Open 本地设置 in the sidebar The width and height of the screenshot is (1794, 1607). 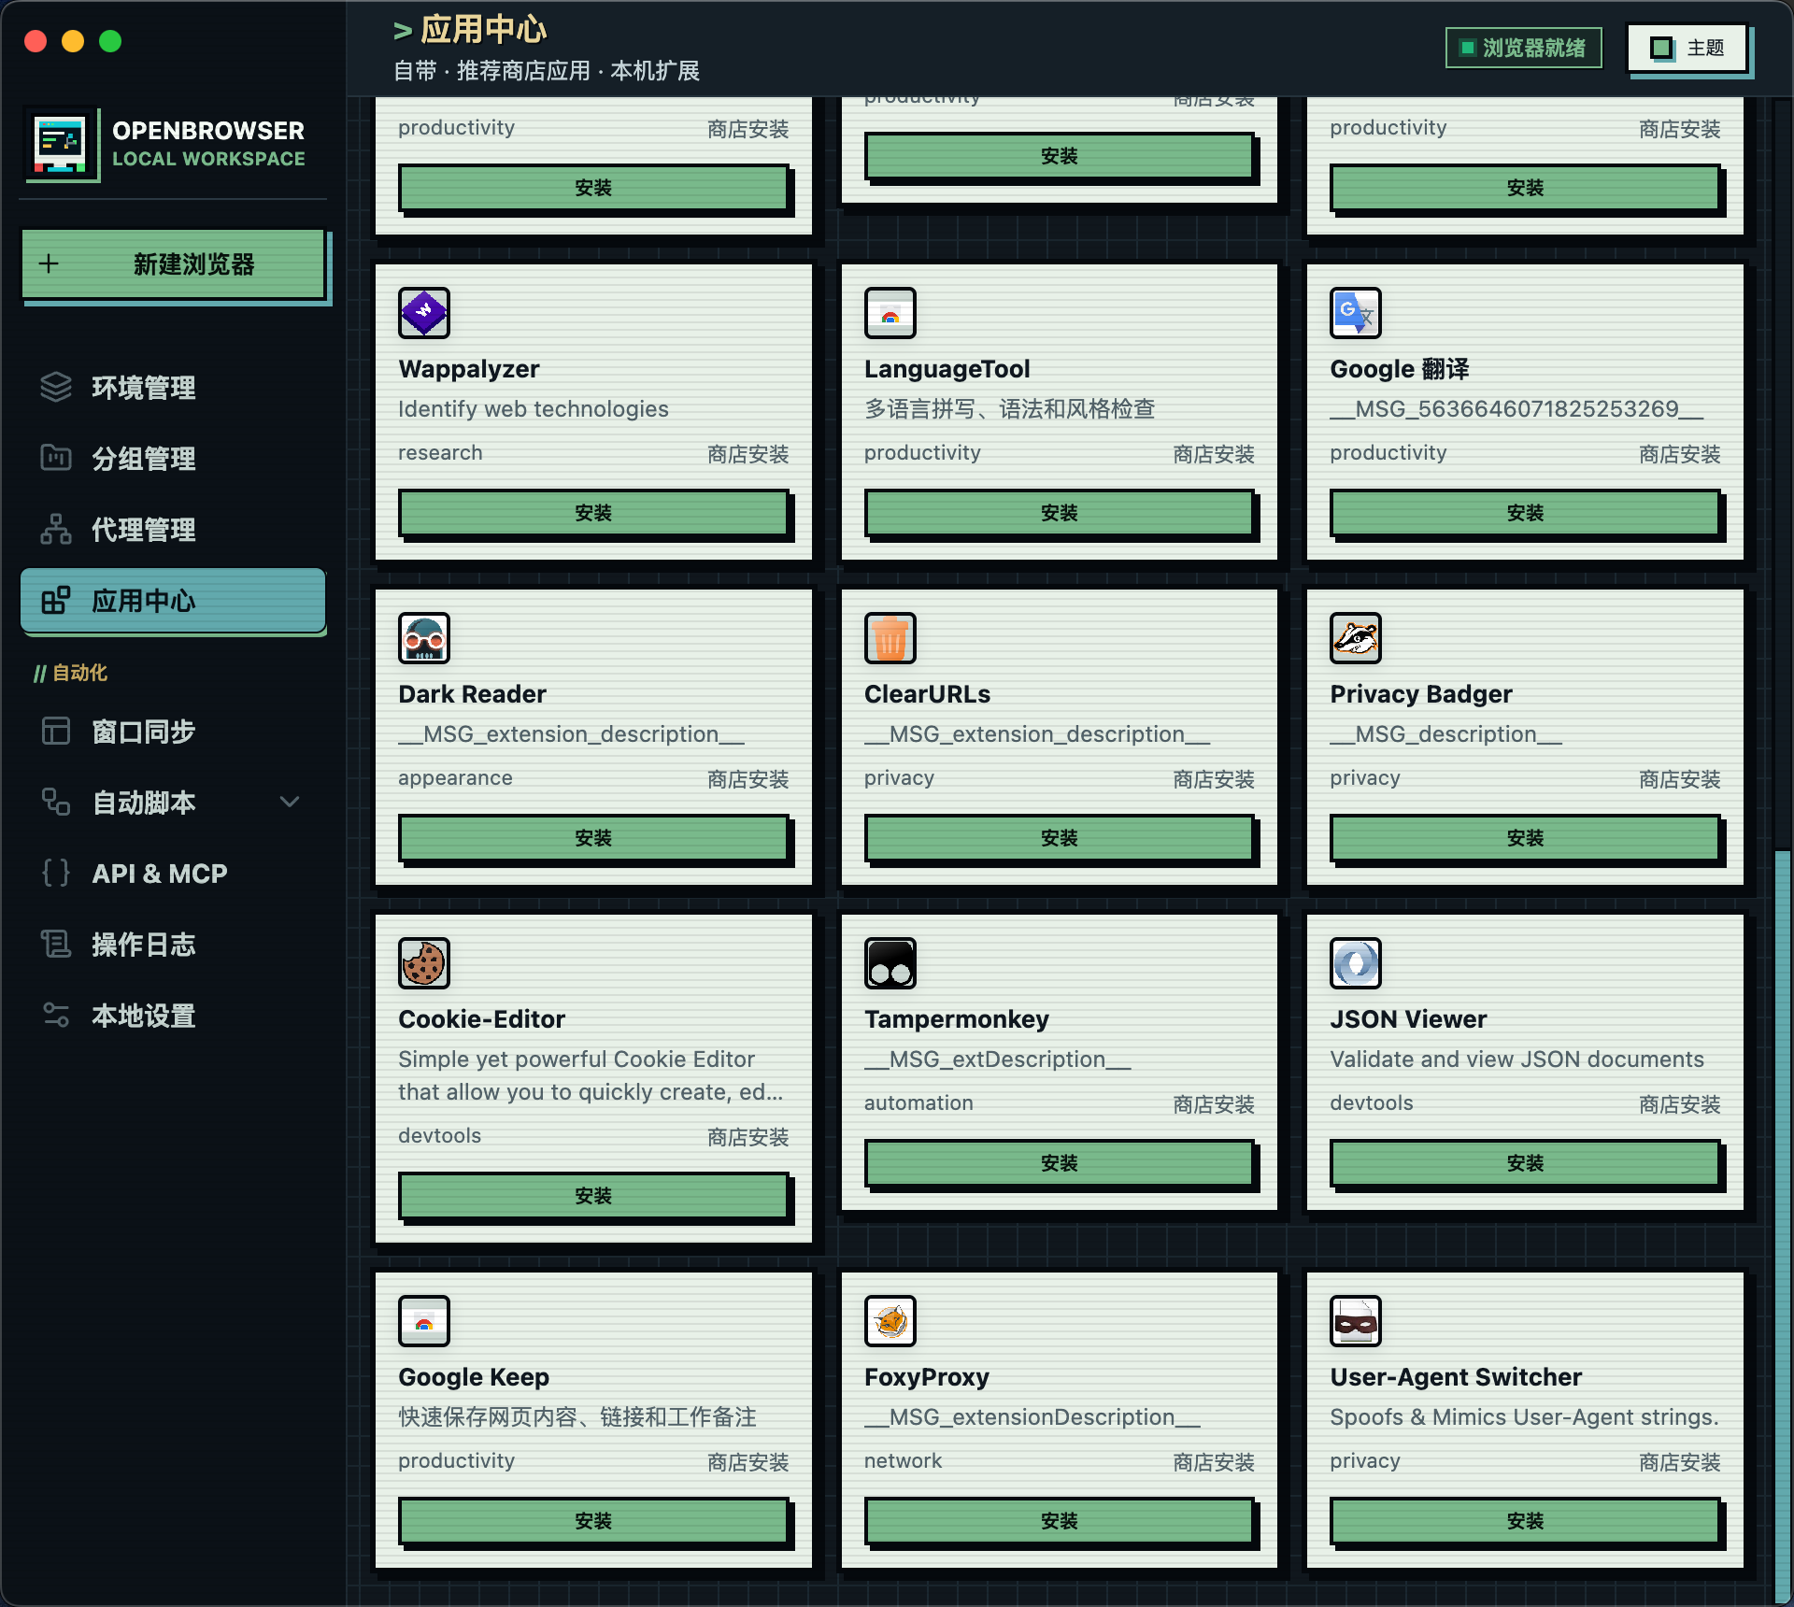(173, 1015)
